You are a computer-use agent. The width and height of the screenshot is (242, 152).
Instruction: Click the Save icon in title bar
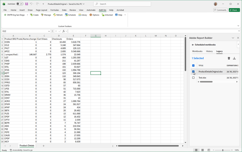click(x=26, y=4)
